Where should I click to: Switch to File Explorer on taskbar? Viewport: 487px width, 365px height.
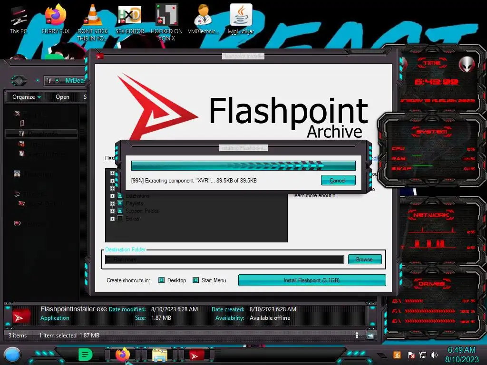click(x=160, y=355)
